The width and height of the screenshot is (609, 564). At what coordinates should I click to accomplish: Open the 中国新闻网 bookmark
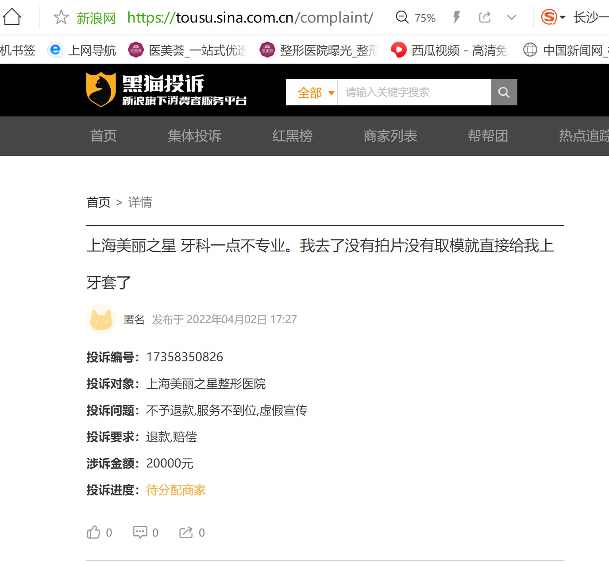click(566, 50)
